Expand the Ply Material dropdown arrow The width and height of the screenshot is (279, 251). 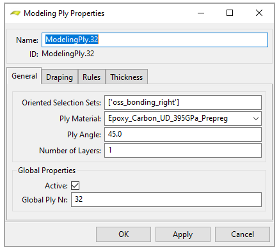256,119
